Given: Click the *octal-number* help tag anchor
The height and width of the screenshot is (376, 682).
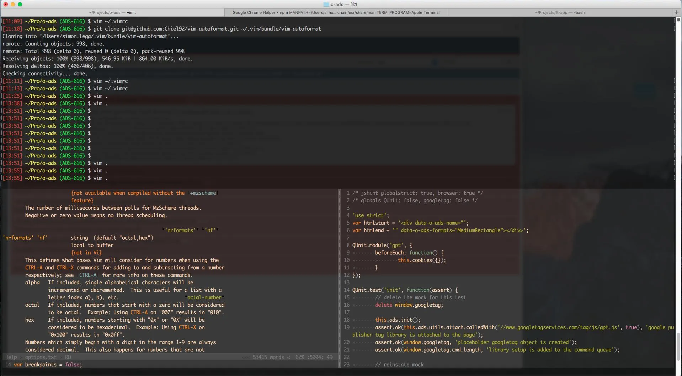Looking at the screenshot, I should (204, 297).
